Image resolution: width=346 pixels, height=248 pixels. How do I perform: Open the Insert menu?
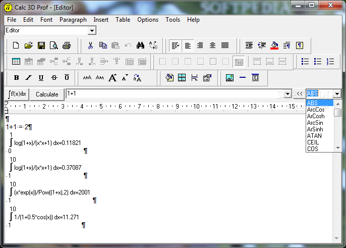click(101, 20)
